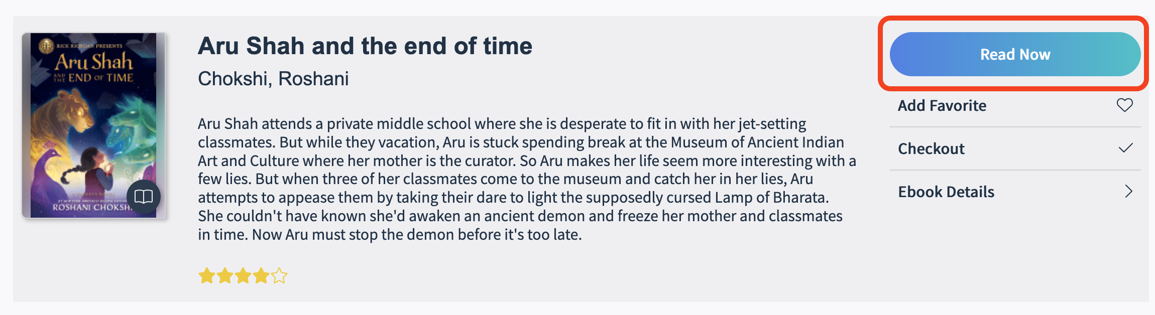Open the Ebook Details row
The width and height of the screenshot is (1155, 315).
click(946, 192)
